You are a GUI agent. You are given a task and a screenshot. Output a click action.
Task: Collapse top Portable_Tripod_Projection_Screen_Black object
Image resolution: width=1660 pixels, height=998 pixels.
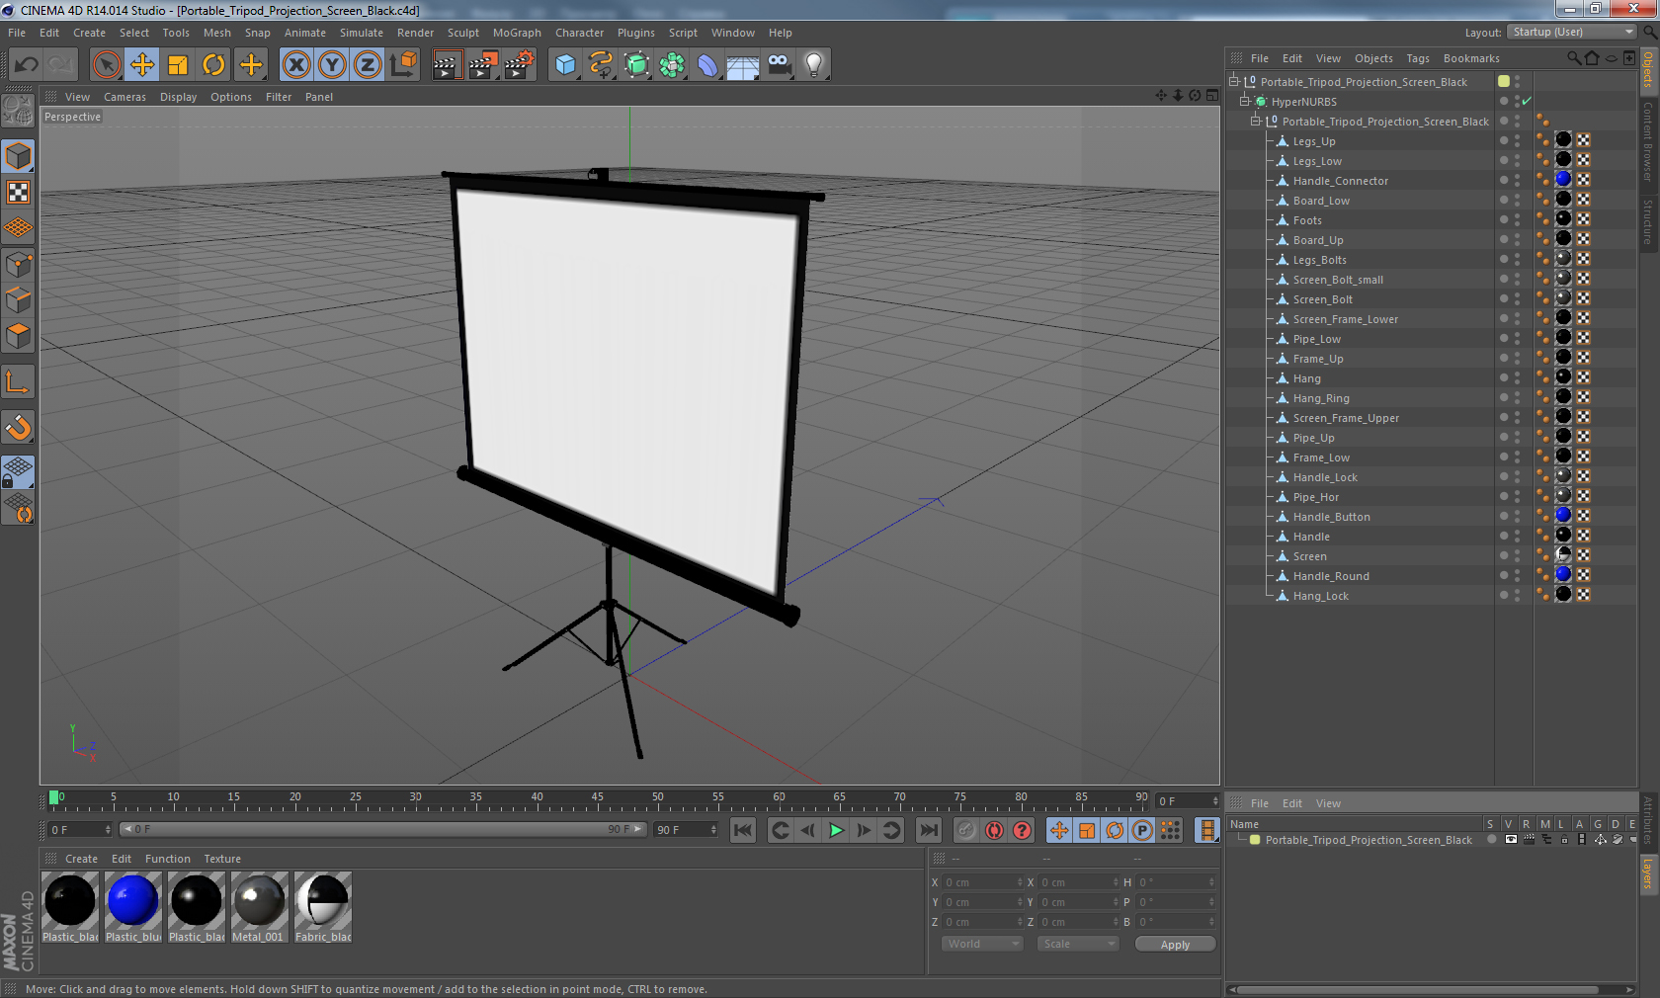pos(1234,82)
